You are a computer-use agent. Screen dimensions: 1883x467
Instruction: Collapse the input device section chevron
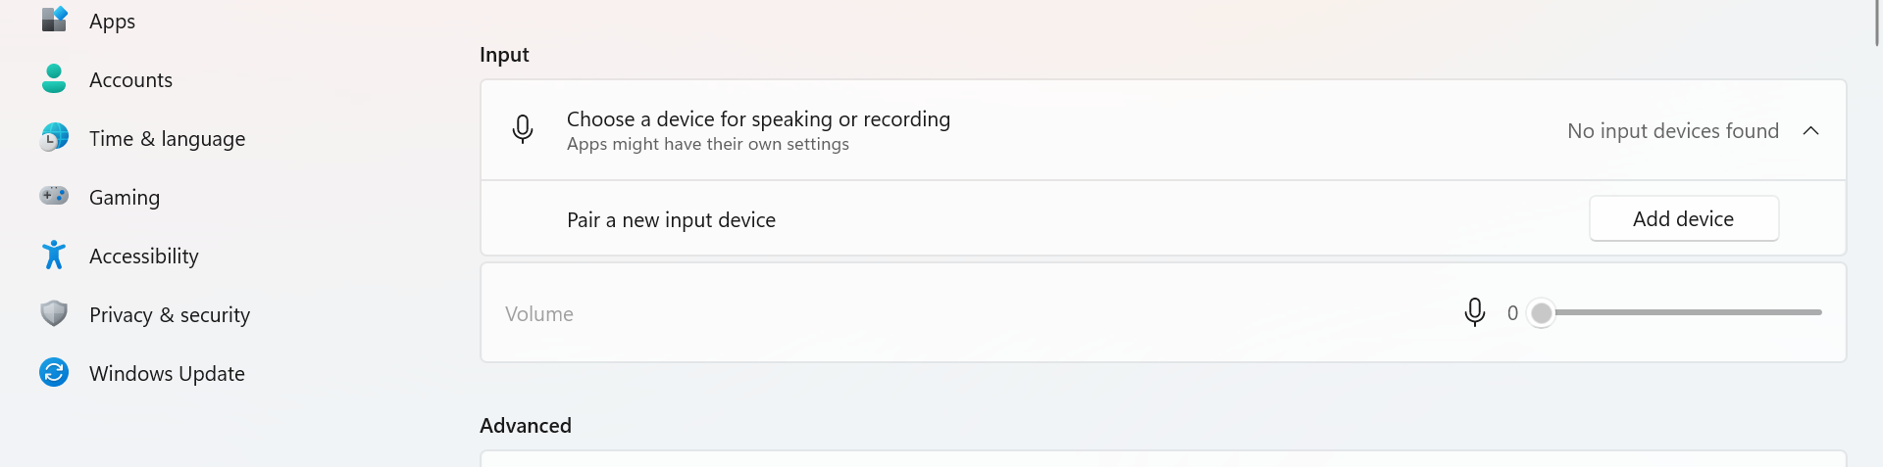(x=1810, y=131)
